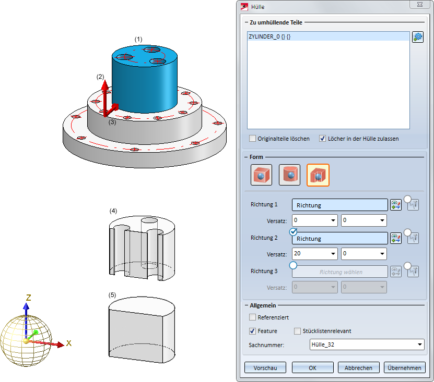The height and width of the screenshot is (382, 434).
Task: Click part selection icon beside ZYLINDER_0 list
Action: tap(417, 37)
